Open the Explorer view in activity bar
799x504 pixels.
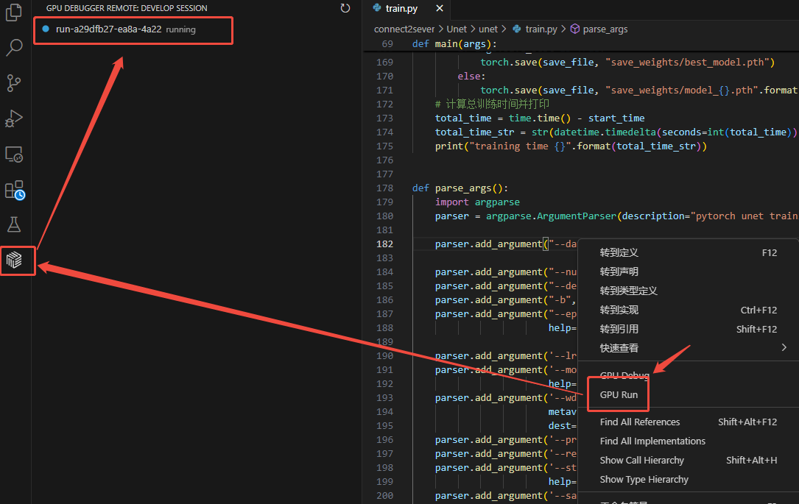pyautogui.click(x=14, y=13)
